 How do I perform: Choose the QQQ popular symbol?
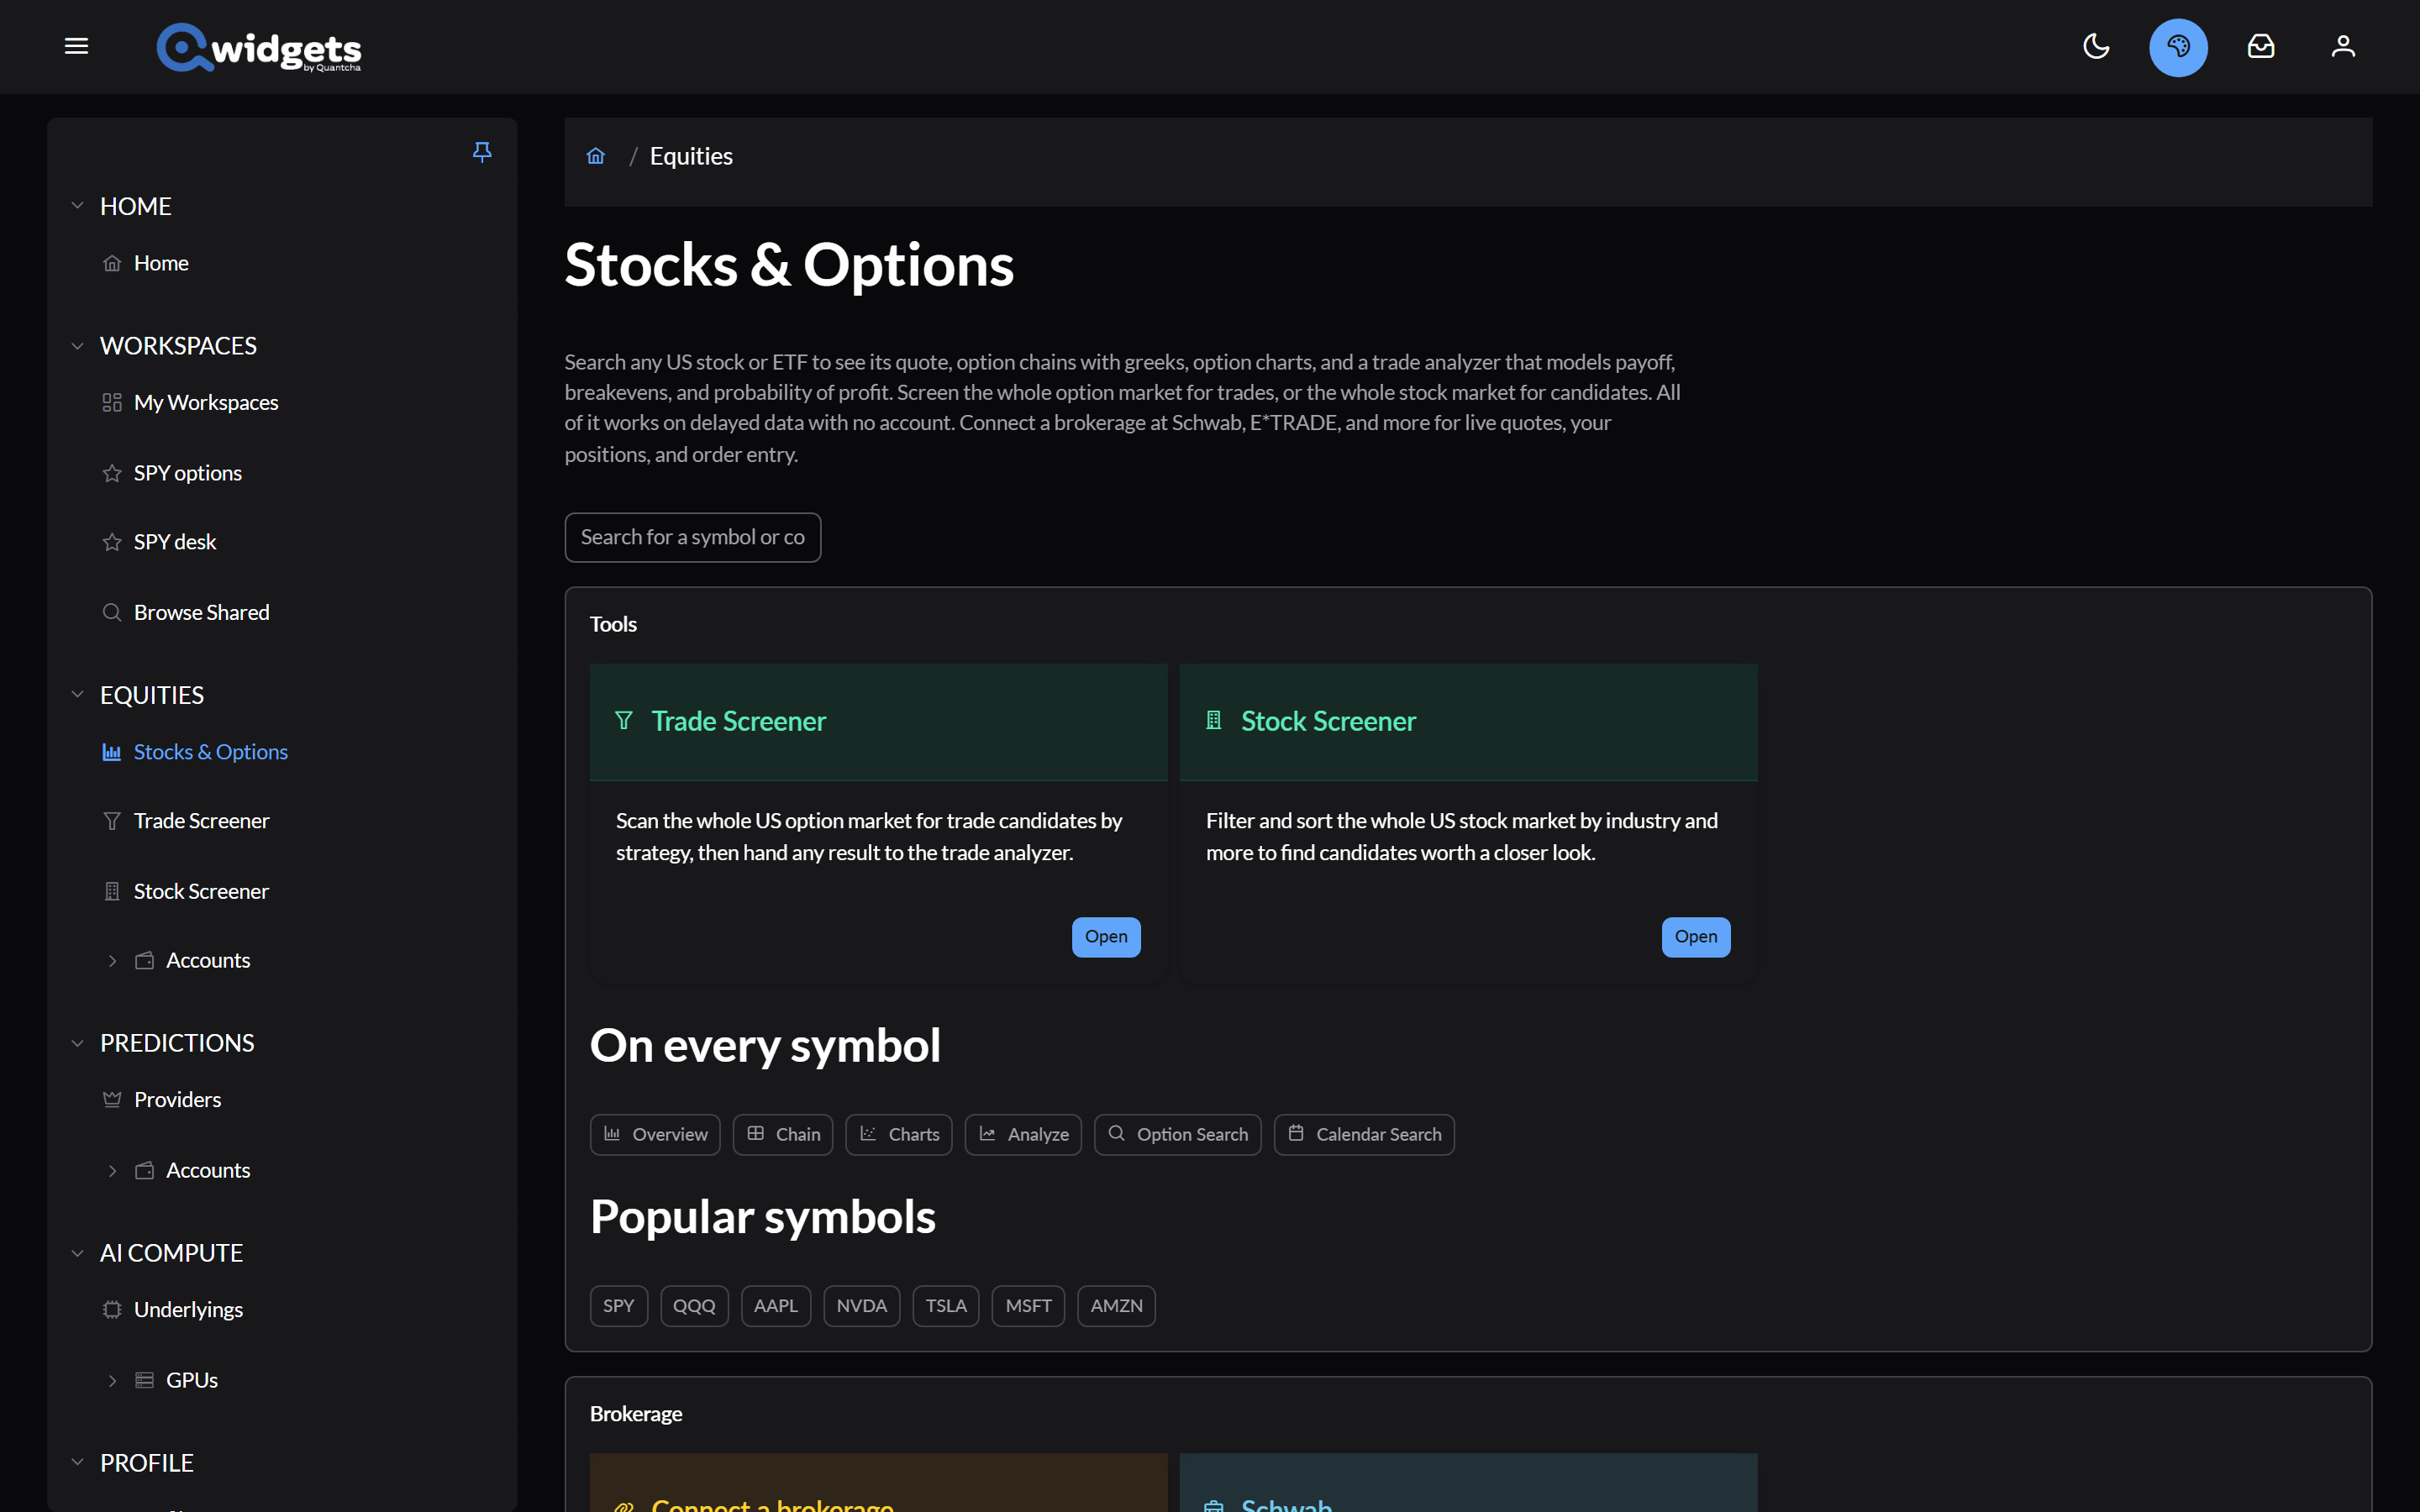(x=694, y=1306)
